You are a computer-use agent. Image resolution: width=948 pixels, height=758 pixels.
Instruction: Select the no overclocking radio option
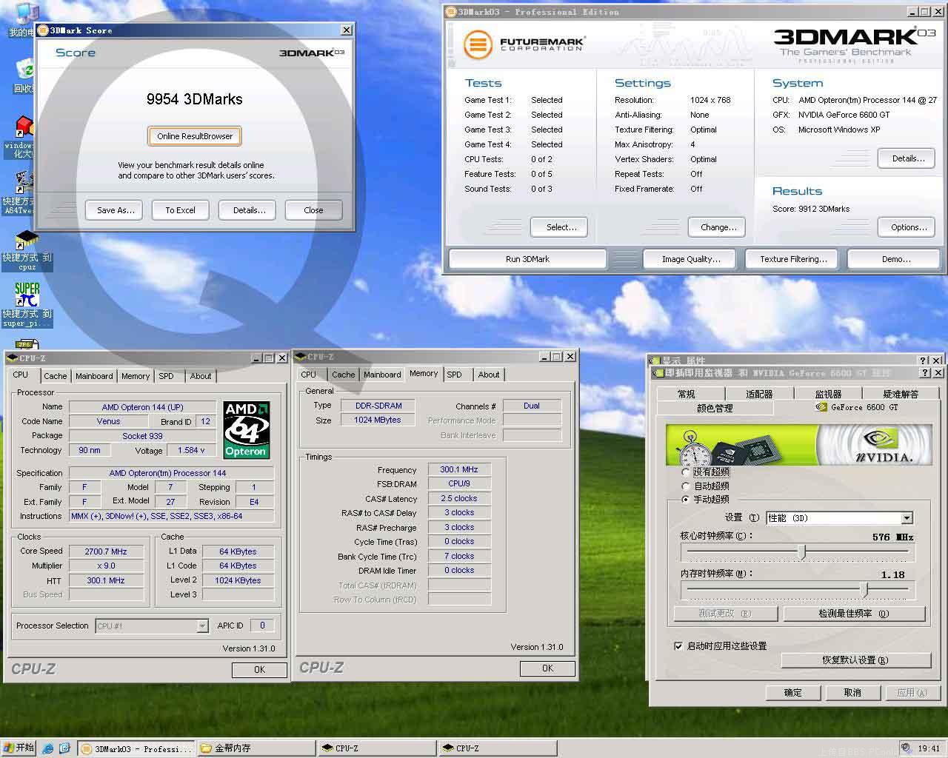[686, 472]
